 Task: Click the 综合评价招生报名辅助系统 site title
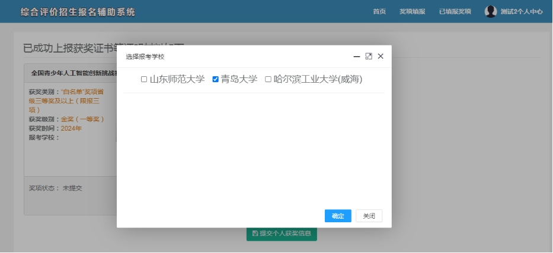78,12
